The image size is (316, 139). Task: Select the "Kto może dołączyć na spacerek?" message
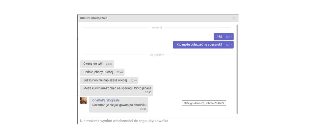[199, 45]
